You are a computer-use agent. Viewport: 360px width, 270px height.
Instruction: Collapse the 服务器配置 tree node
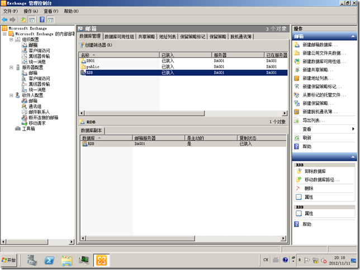click(11, 67)
